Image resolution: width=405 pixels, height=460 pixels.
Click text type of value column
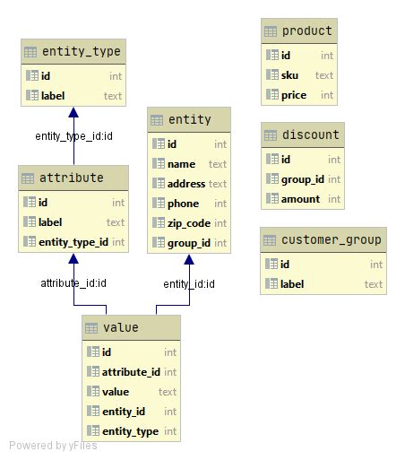168,392
